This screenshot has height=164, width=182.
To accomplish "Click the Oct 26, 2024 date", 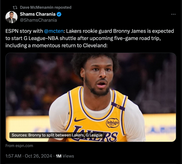I will coord(38,156).
